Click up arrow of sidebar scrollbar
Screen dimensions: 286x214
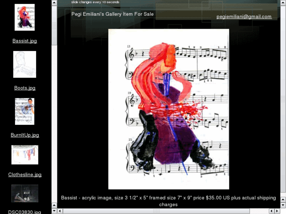(x=54, y=3)
